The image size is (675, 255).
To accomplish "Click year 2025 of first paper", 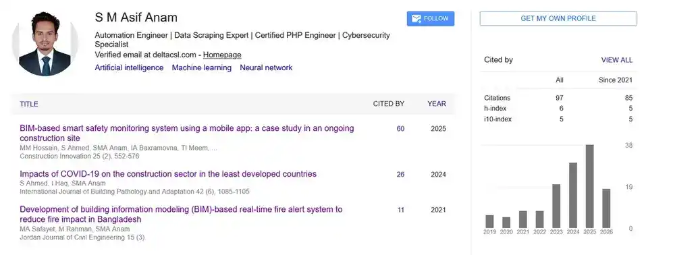I will 438,129.
